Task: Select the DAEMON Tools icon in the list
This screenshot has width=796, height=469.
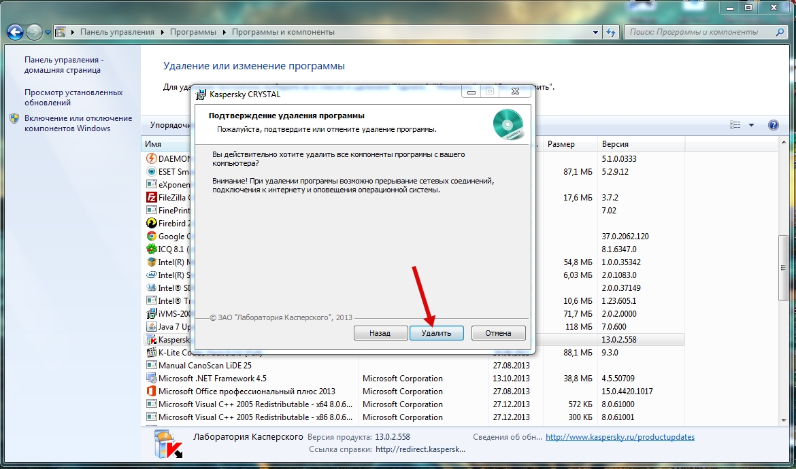Action: pos(151,158)
